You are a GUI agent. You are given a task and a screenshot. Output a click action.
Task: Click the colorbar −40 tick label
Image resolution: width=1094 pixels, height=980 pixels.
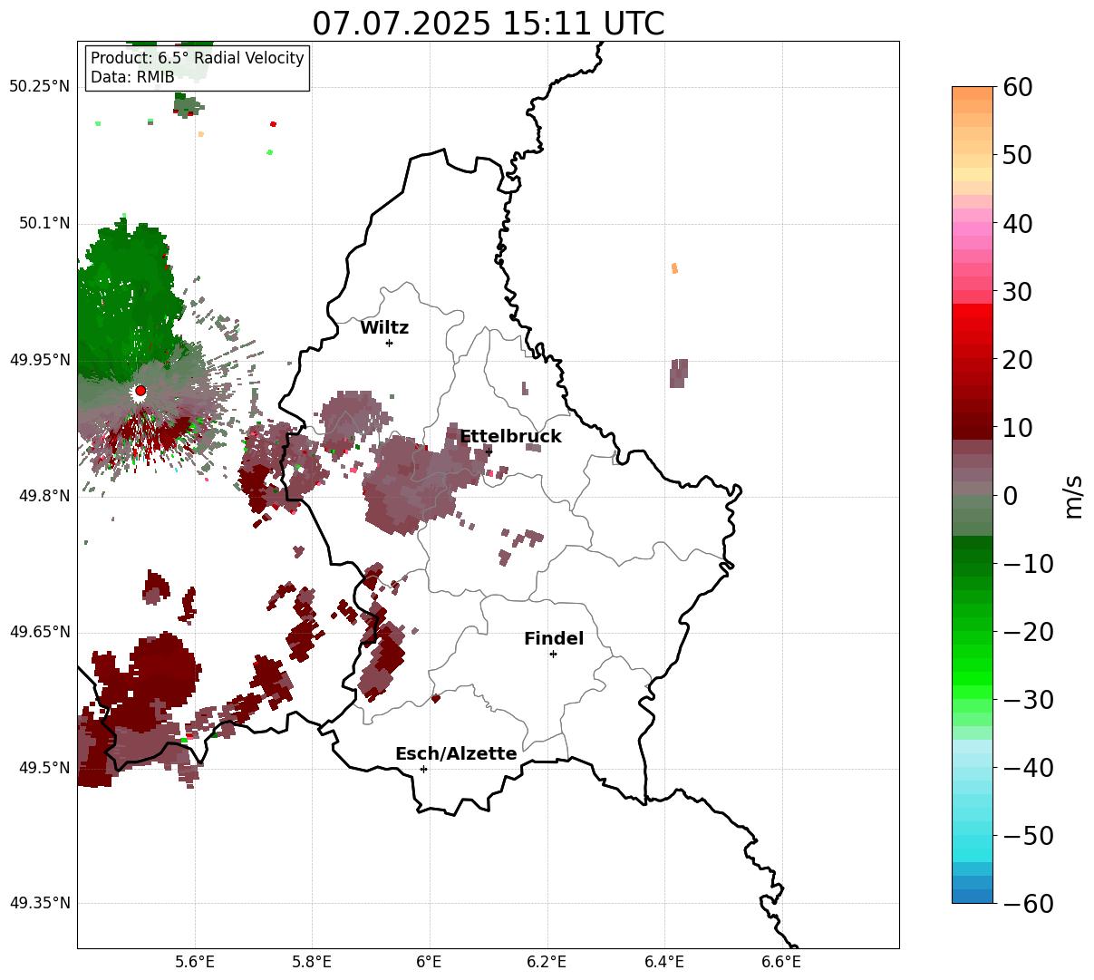1028,768
